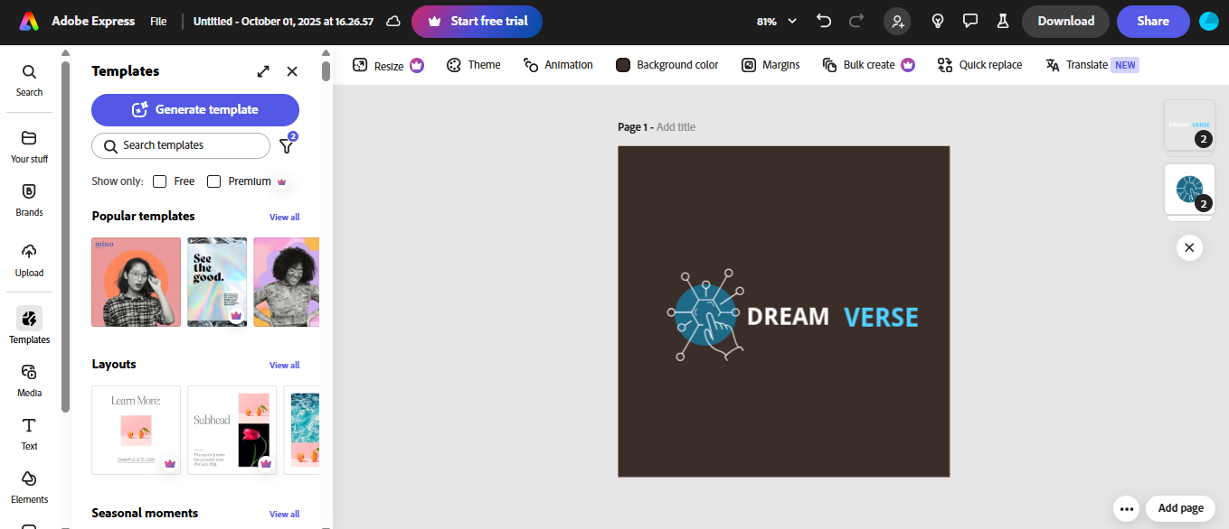Viewport: 1229px width, 529px height.
Task: Open the comments icon
Action: (x=970, y=21)
